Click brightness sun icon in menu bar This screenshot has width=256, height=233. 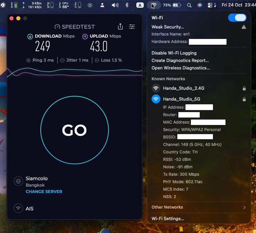[x=90, y=5]
